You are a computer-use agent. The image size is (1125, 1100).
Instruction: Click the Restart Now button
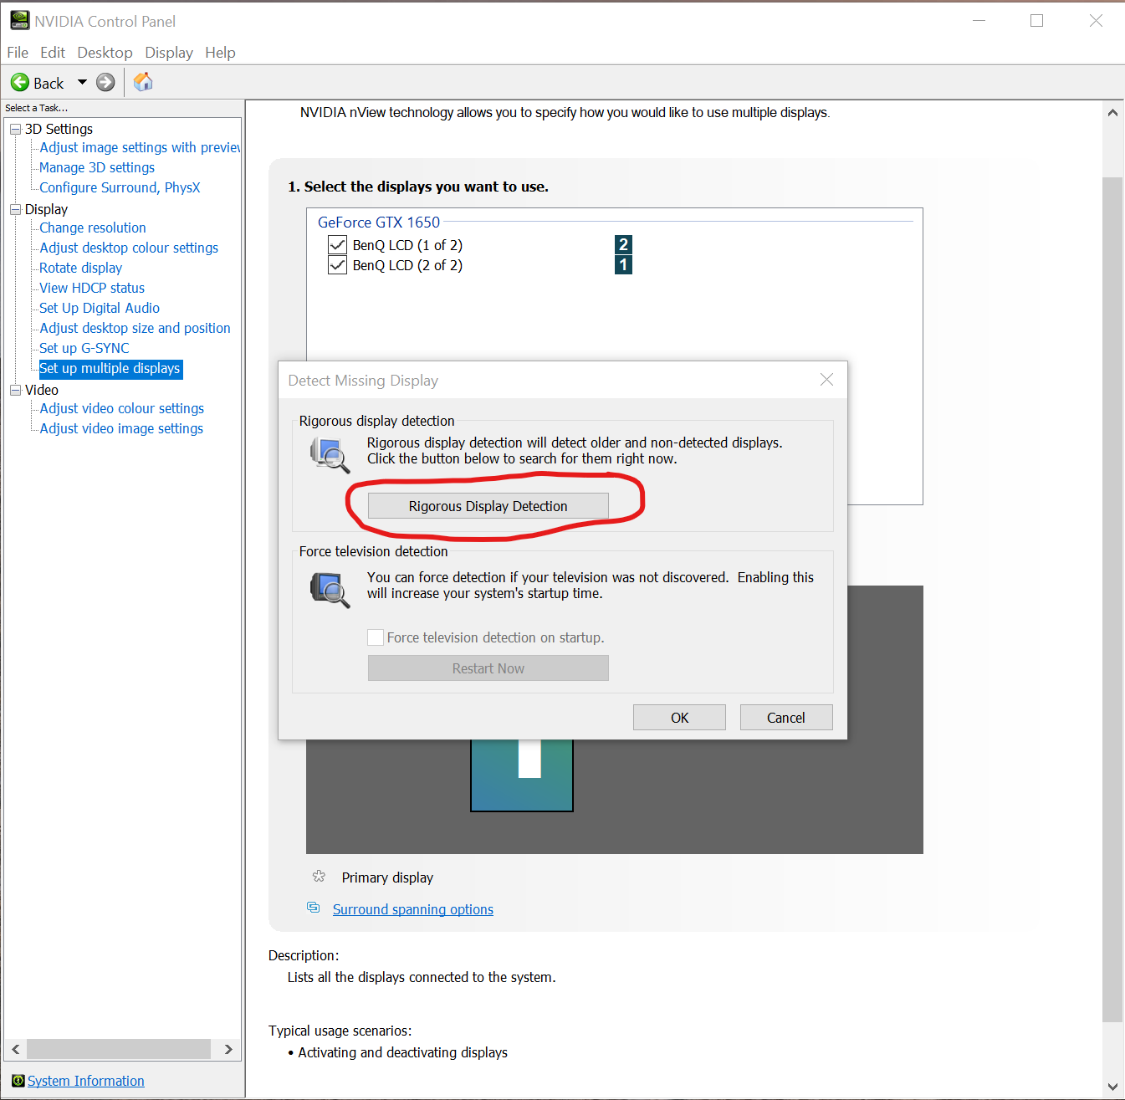point(488,668)
